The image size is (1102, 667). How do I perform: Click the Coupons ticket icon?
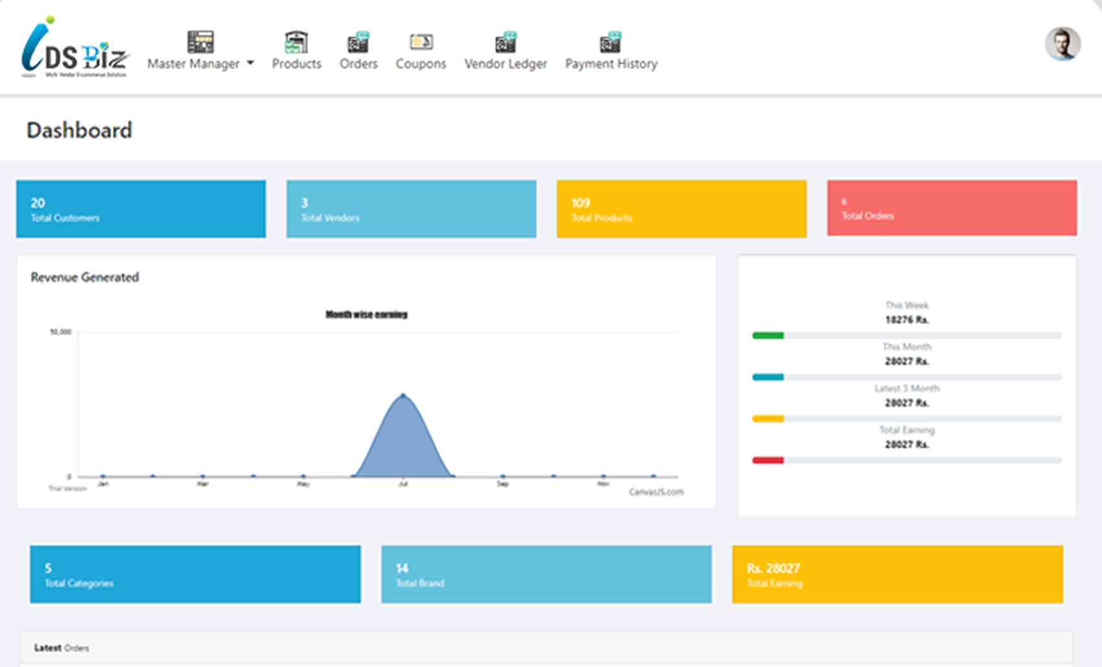pyautogui.click(x=421, y=42)
